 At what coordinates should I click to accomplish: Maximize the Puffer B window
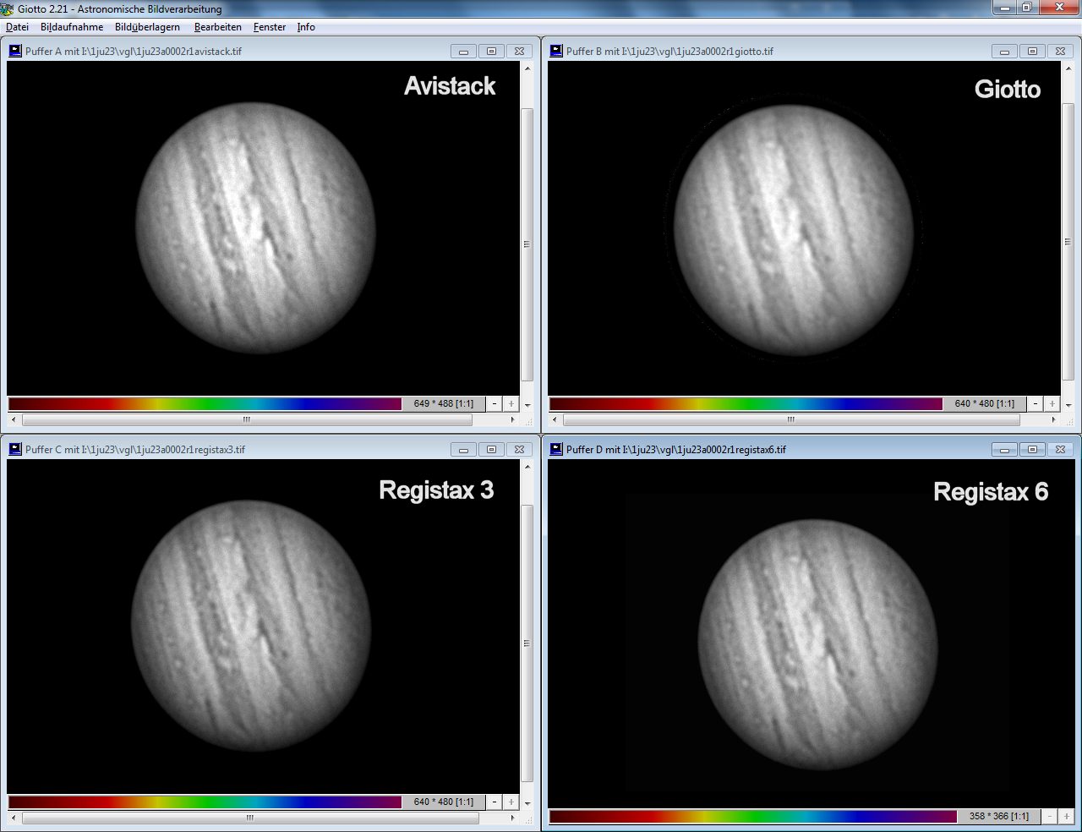point(1032,52)
